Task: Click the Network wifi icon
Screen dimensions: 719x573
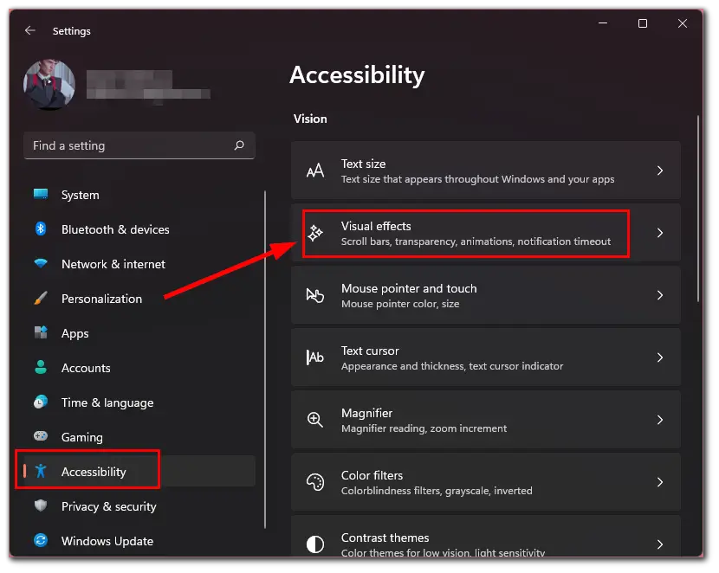Action: (x=41, y=263)
